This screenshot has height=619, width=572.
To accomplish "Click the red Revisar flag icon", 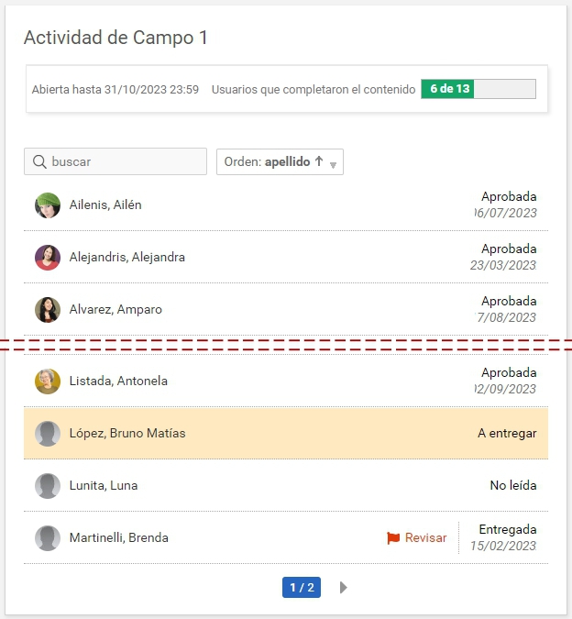I will (x=393, y=538).
